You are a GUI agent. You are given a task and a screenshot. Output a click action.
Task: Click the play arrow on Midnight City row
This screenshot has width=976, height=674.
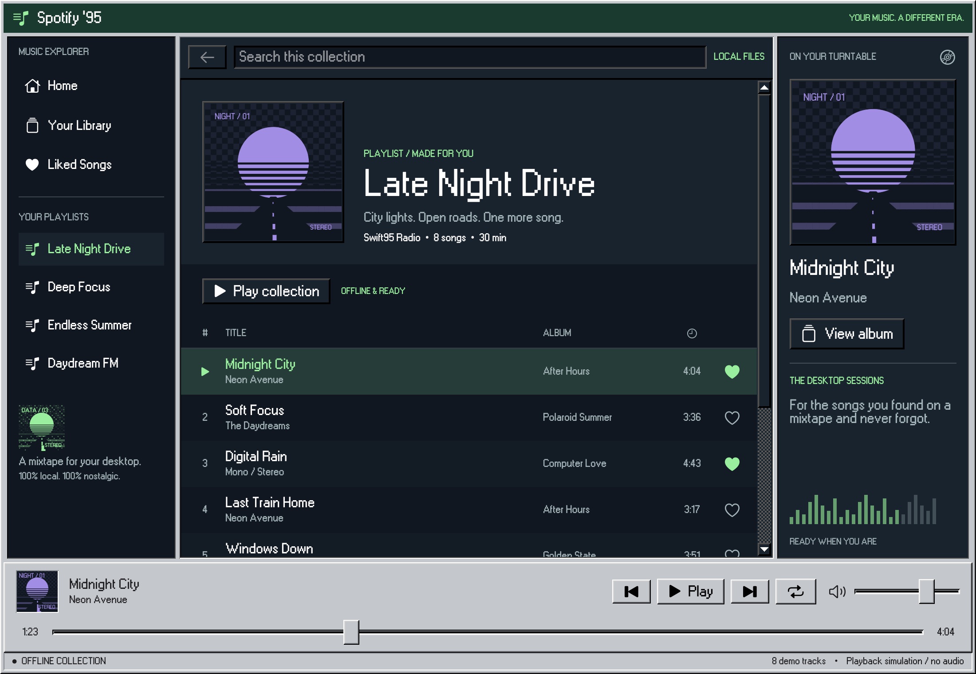[205, 371]
